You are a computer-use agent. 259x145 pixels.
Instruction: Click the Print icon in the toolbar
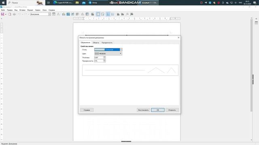(x=15, y=14)
